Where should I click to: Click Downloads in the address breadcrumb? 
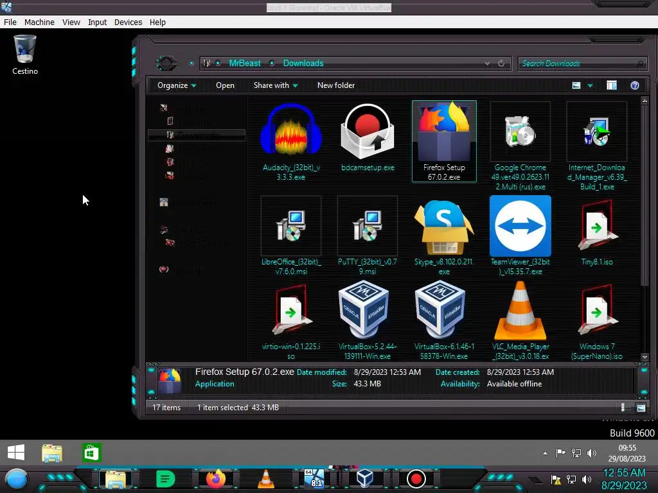tap(303, 64)
